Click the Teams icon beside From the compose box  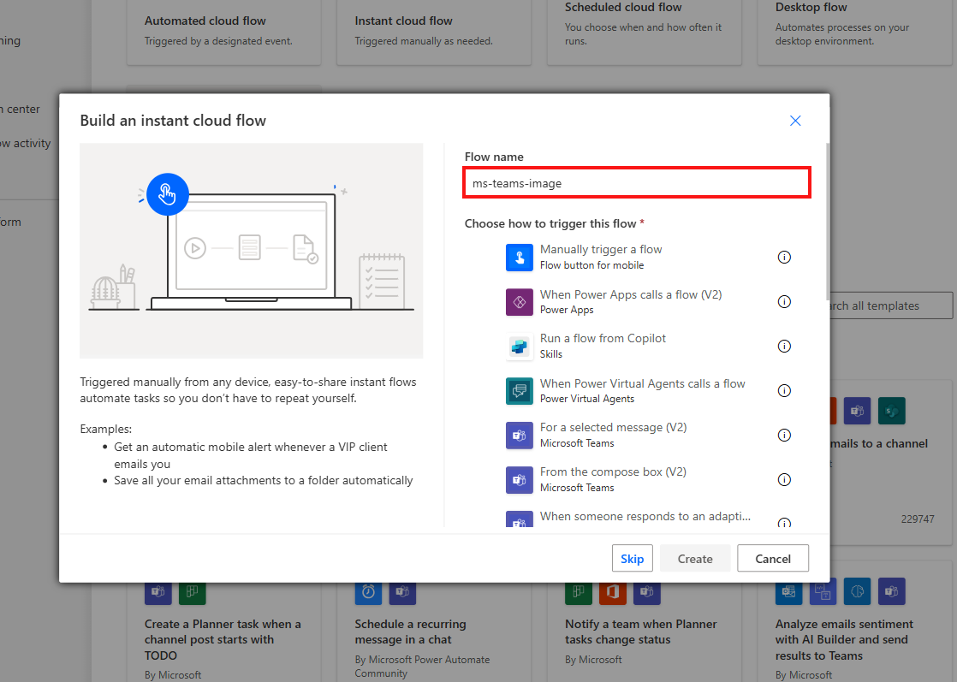520,479
